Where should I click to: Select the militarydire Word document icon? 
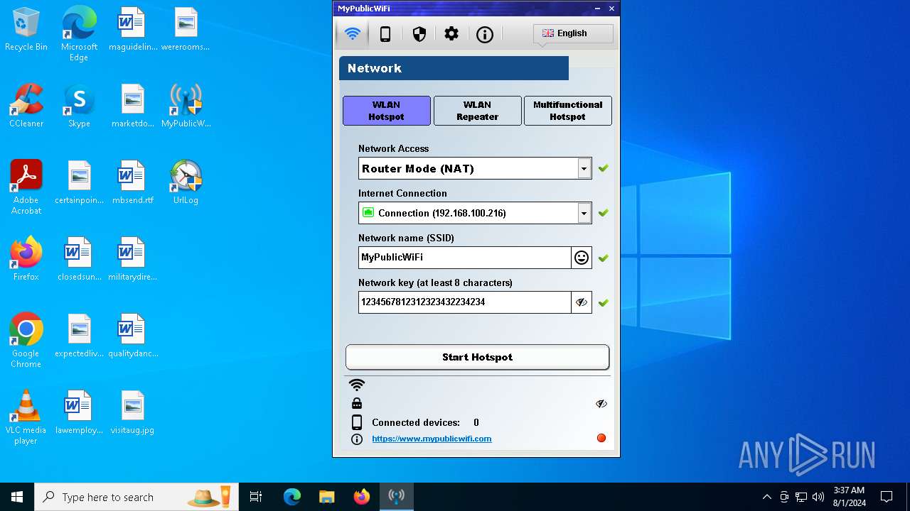click(132, 260)
